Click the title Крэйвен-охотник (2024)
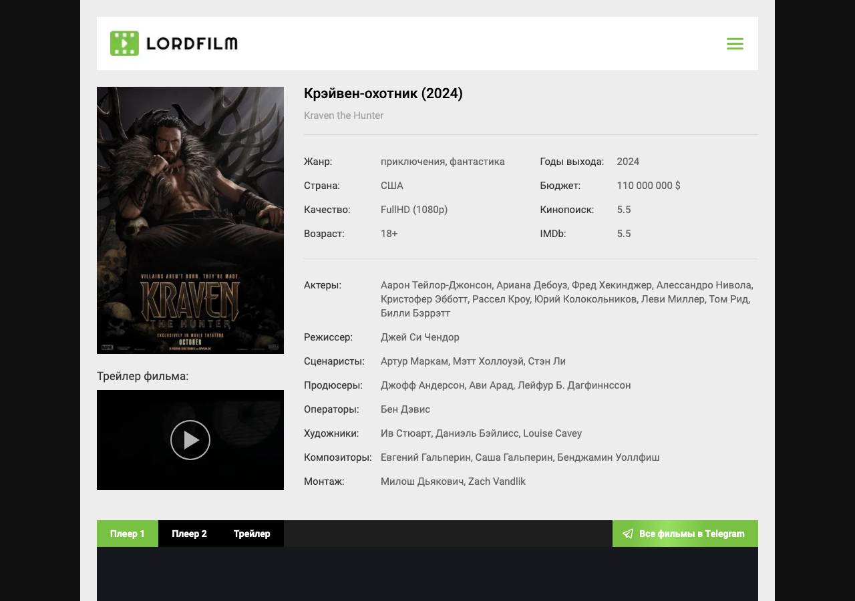855x601 pixels. point(383,93)
